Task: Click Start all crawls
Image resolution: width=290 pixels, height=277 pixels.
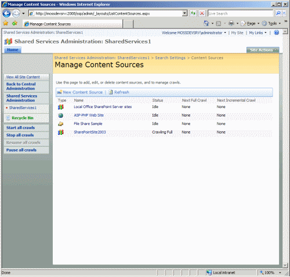Action: [20, 128]
